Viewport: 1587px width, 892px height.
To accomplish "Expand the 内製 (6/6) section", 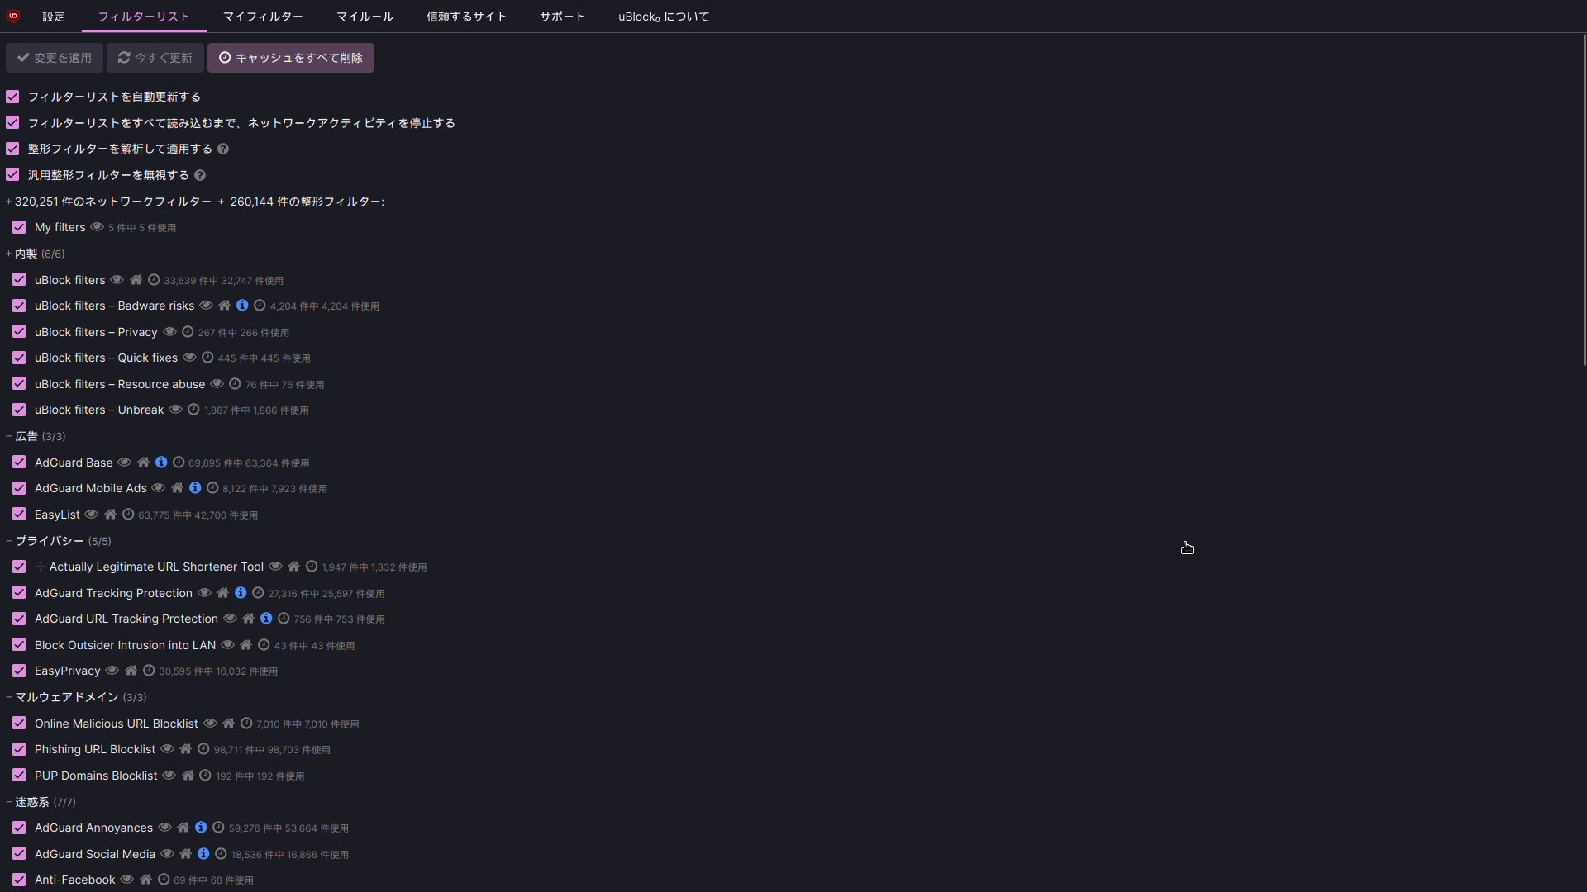I will [35, 254].
